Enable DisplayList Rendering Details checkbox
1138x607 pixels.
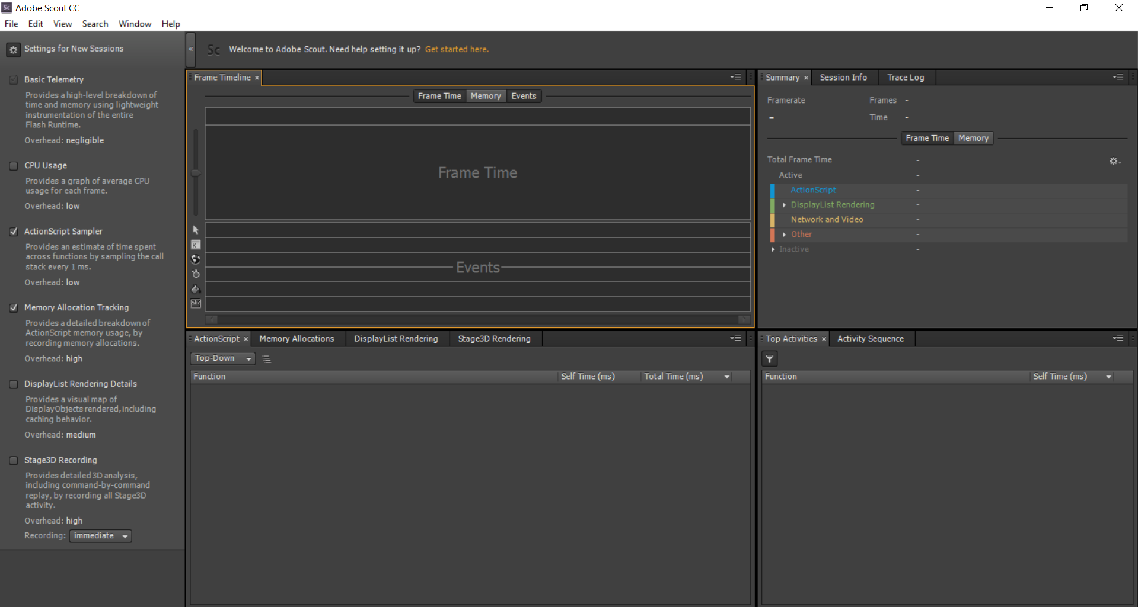(x=14, y=384)
